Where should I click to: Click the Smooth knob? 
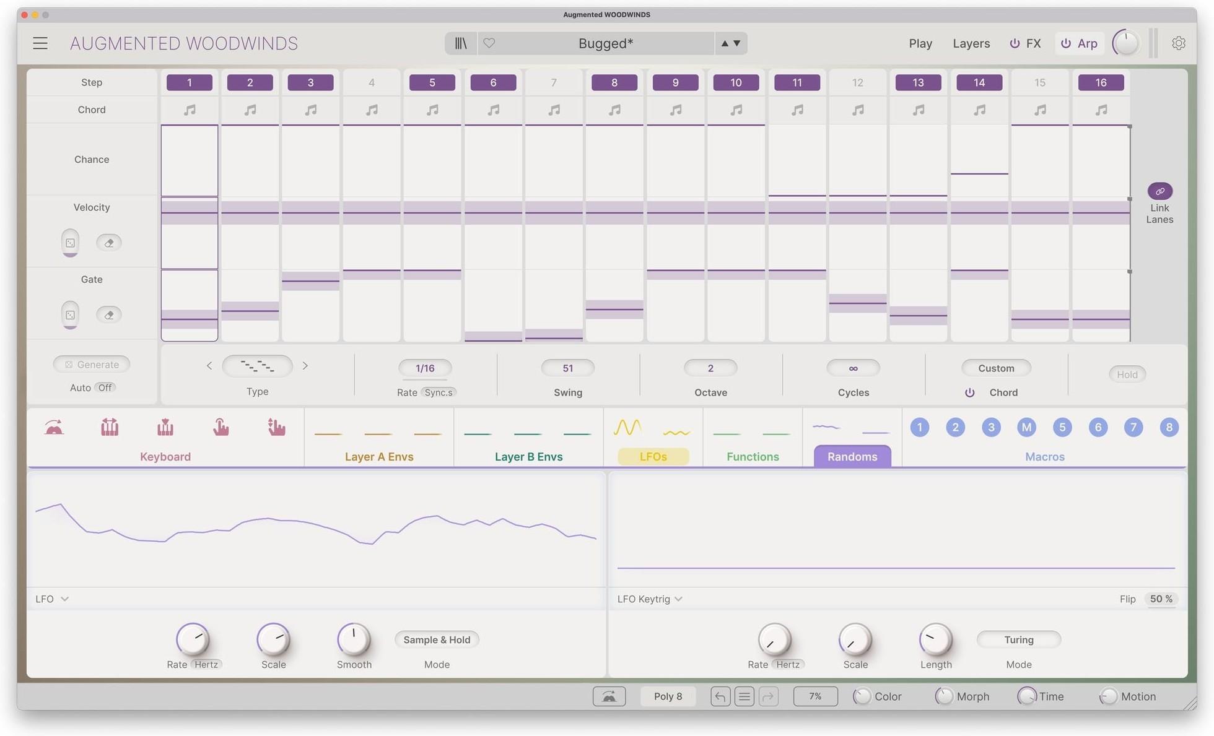coord(354,639)
